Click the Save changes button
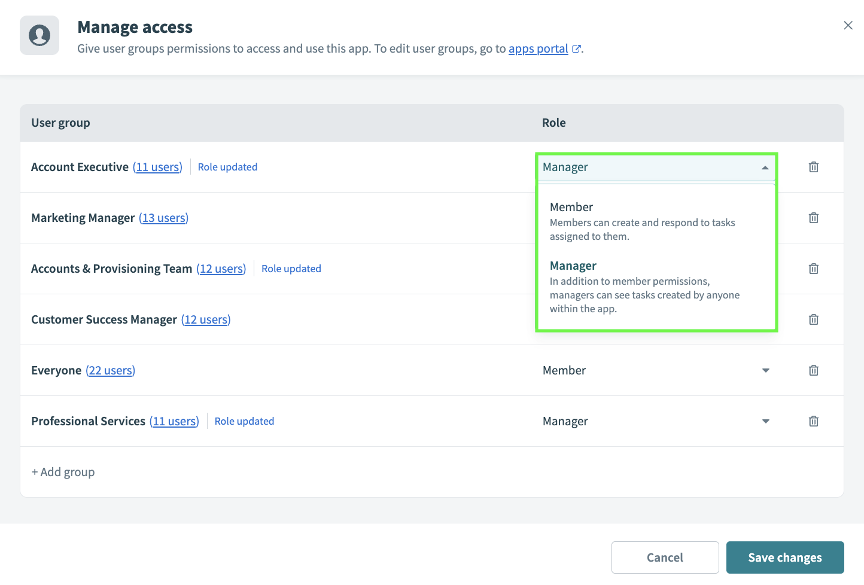Image resolution: width=864 pixels, height=585 pixels. coord(785,557)
